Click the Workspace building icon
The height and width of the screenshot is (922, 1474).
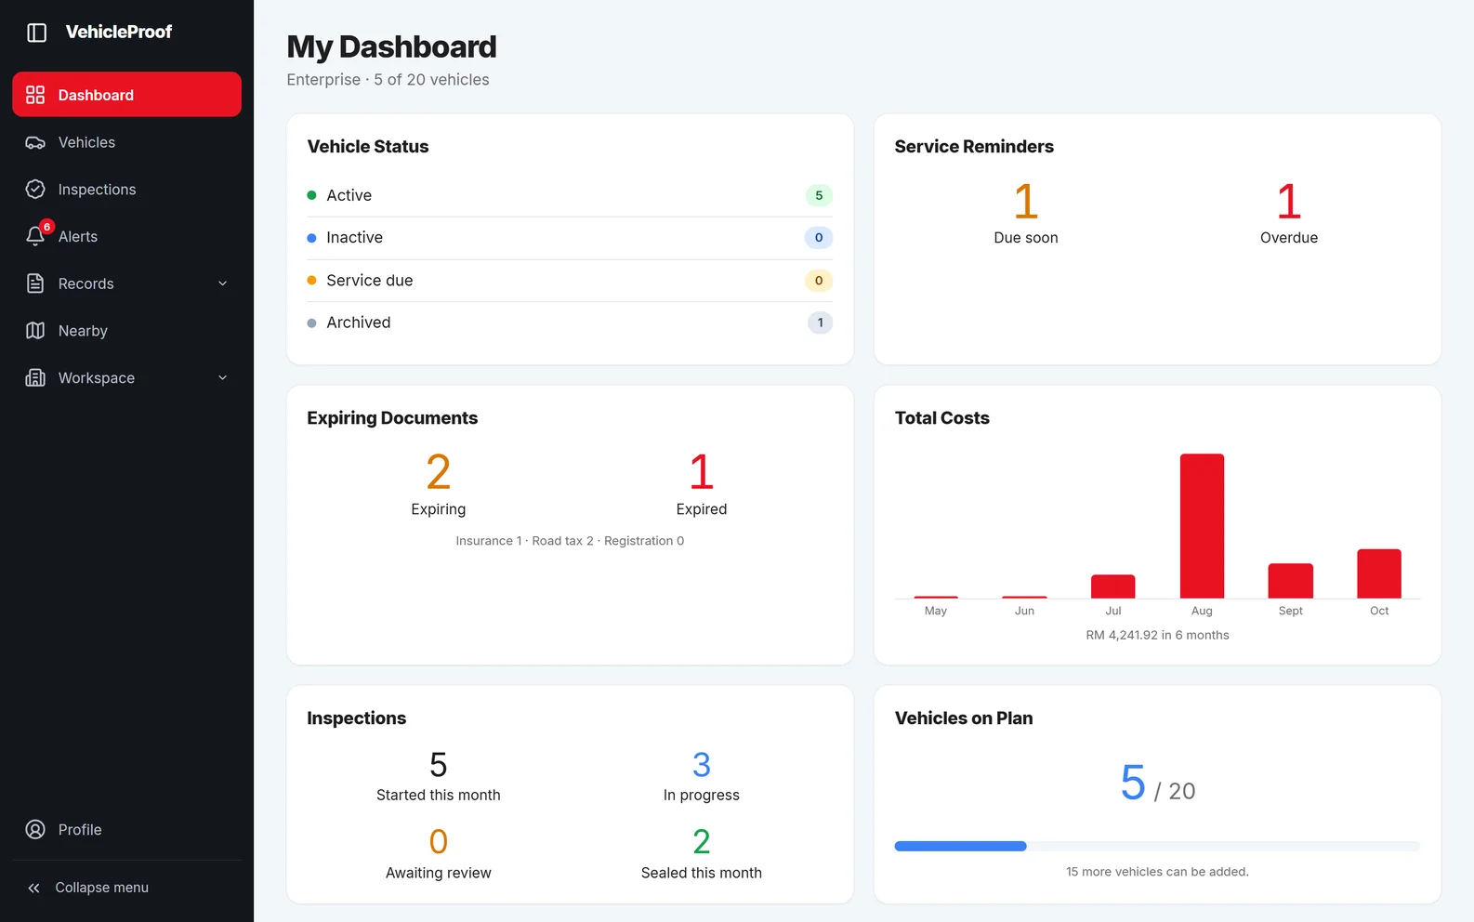click(35, 378)
